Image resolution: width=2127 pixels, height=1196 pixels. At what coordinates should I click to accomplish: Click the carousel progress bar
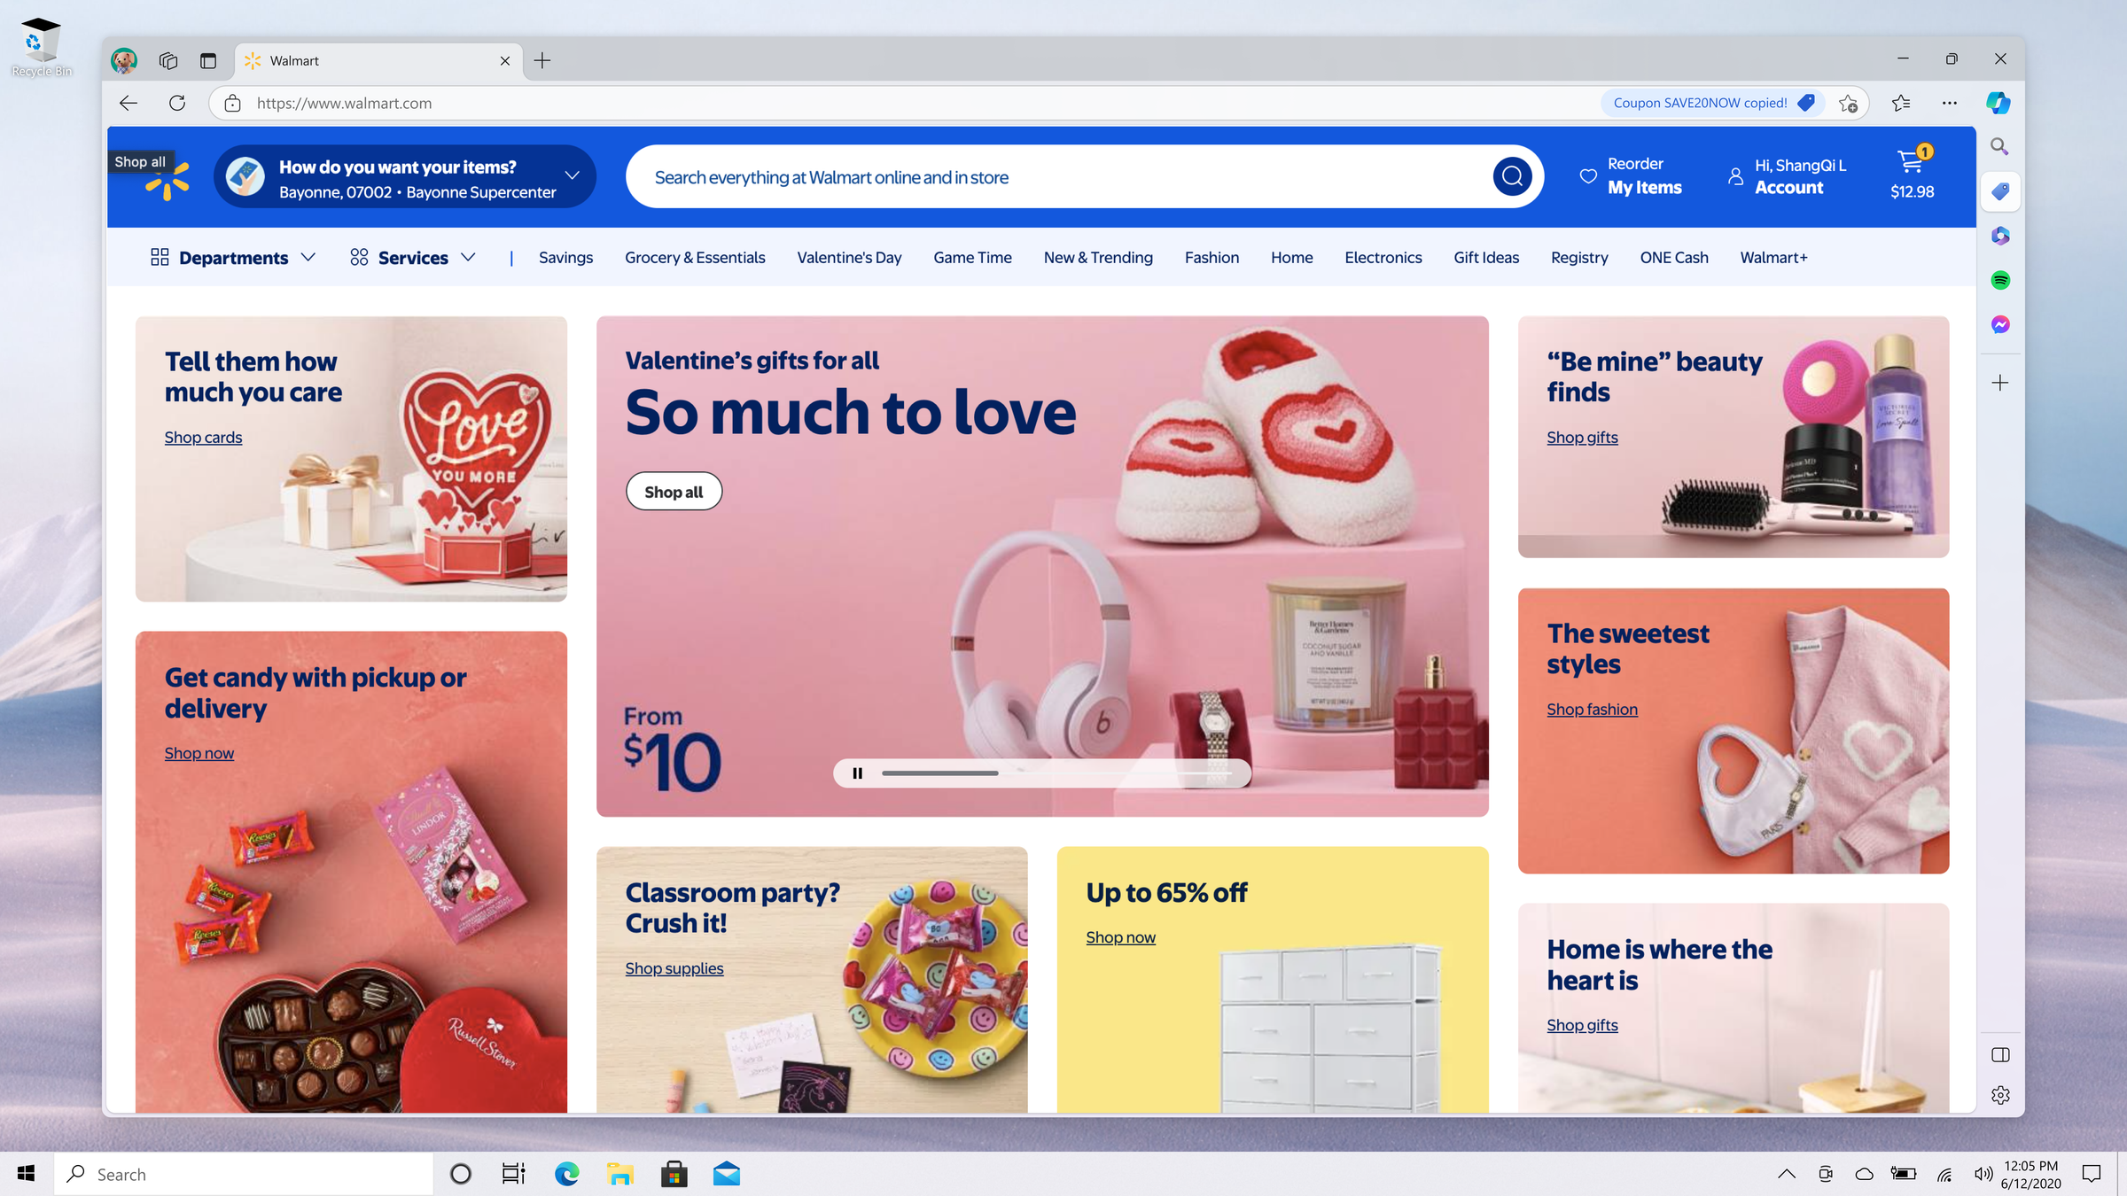tap(1056, 773)
